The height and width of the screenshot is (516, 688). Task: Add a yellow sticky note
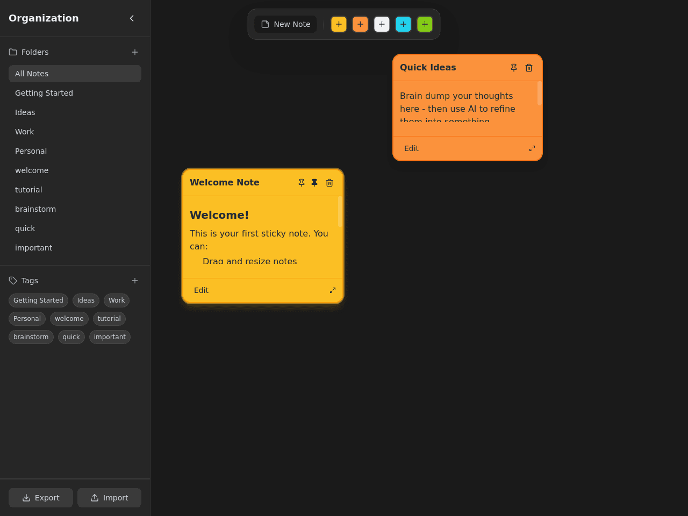click(x=339, y=24)
